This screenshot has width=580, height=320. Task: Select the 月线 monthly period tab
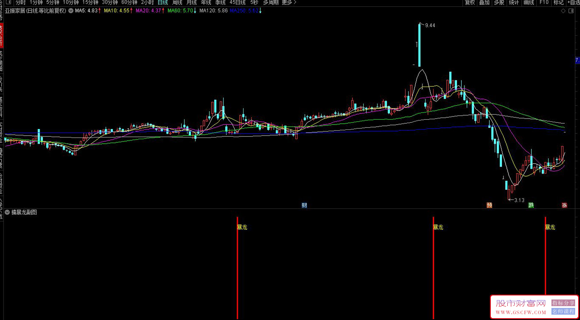191,2
